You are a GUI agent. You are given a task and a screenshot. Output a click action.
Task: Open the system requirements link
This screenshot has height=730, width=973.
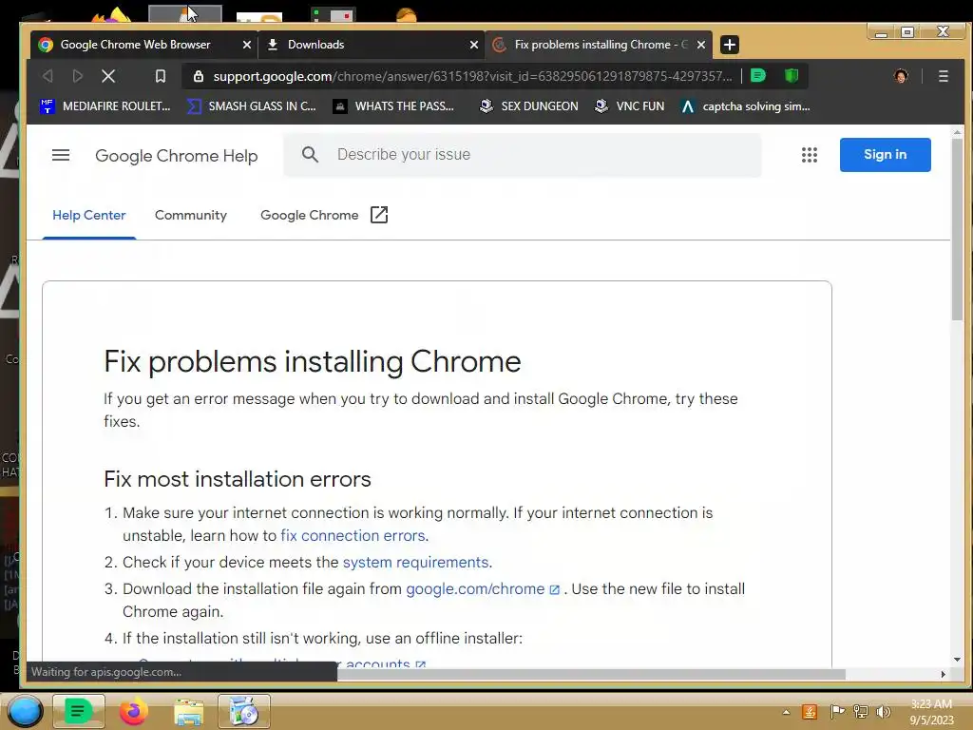coord(416,563)
